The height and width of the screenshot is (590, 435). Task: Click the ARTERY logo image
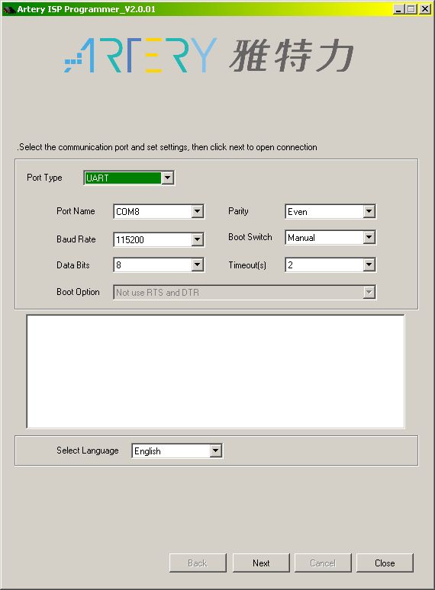click(x=209, y=56)
